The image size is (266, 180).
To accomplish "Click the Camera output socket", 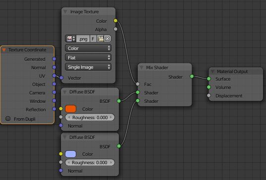I will point(54,92).
